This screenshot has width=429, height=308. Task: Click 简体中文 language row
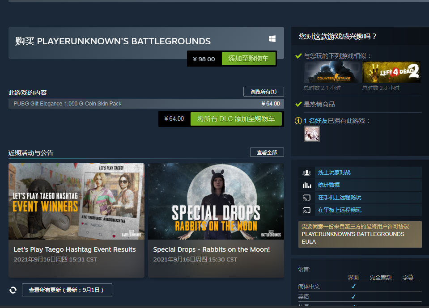pyautogui.click(x=360, y=287)
